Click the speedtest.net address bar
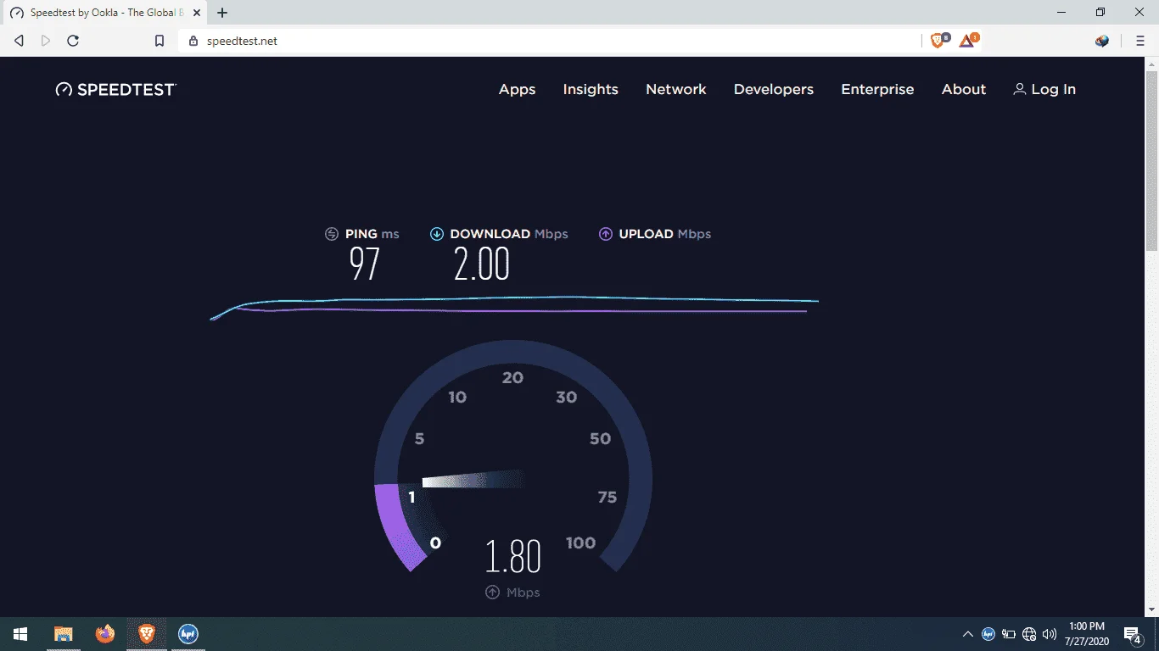The image size is (1159, 651). [x=549, y=41]
